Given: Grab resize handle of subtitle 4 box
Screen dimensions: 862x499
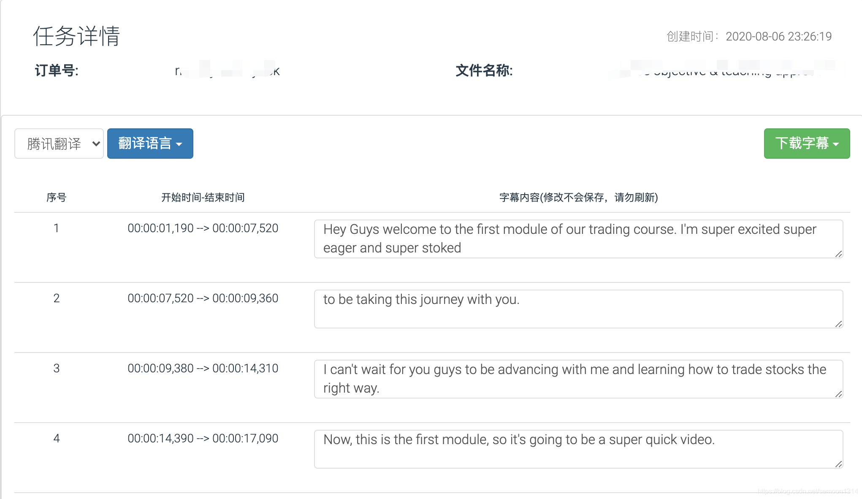Looking at the screenshot, I should [838, 464].
